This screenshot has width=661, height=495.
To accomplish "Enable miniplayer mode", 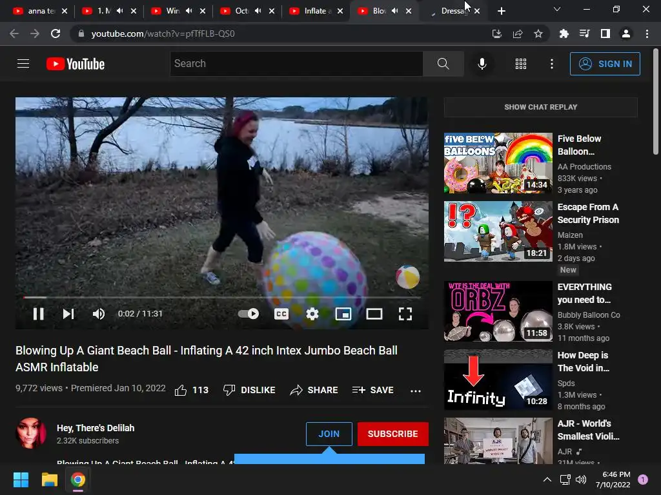I will (343, 314).
